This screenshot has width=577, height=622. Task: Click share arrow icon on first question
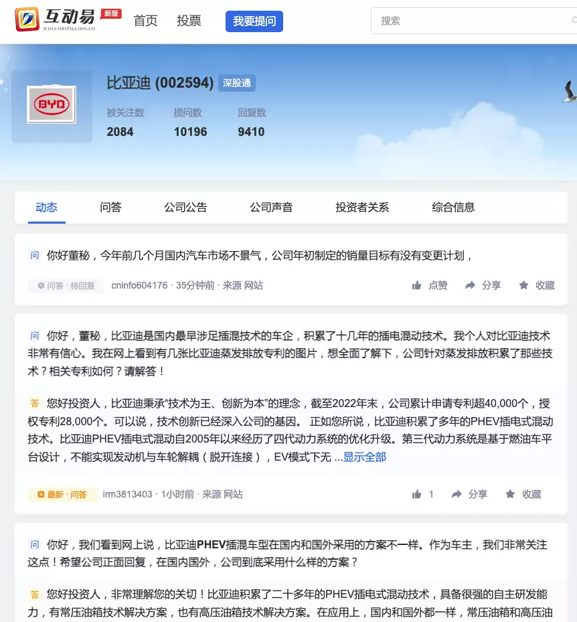click(x=471, y=285)
